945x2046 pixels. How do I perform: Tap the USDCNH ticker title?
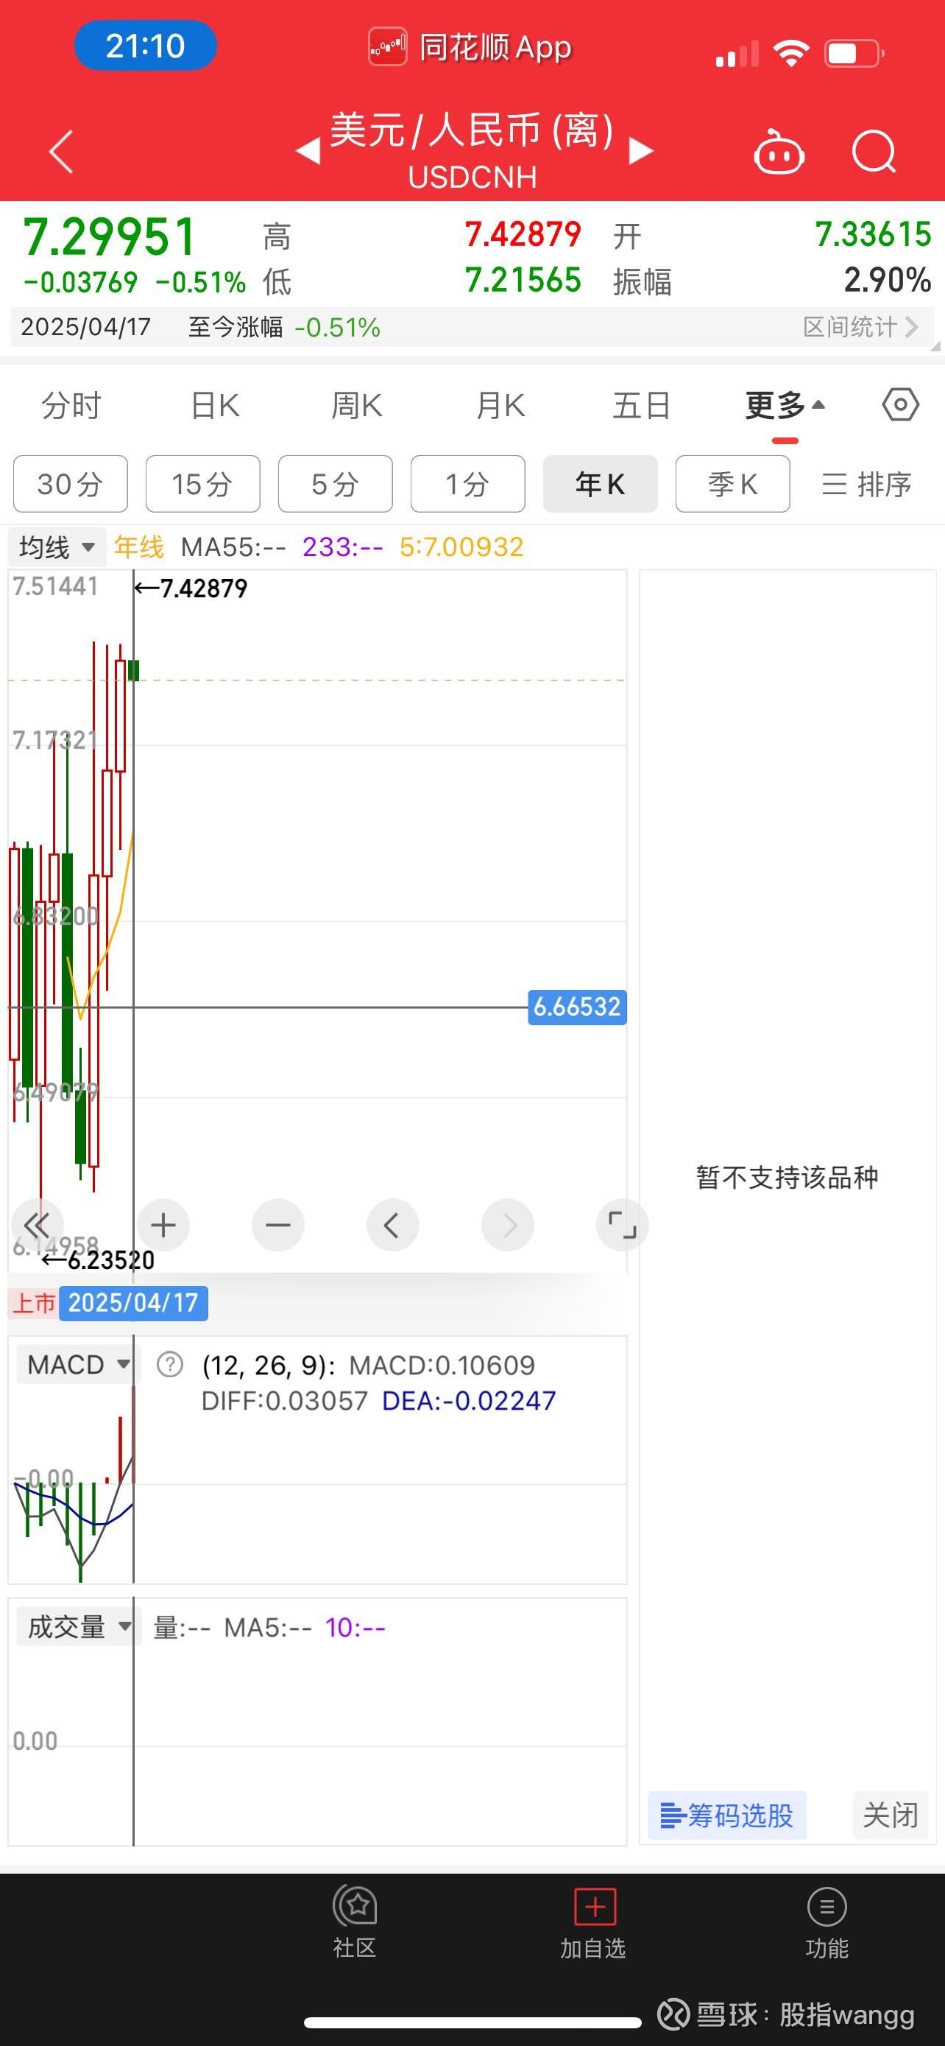pyautogui.click(x=472, y=177)
